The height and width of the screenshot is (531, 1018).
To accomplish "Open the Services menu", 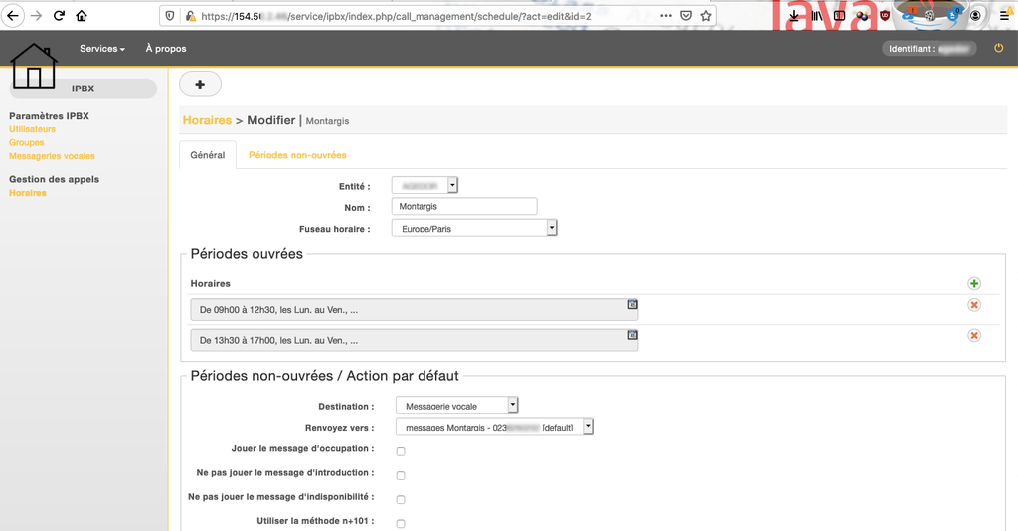I will [101, 48].
